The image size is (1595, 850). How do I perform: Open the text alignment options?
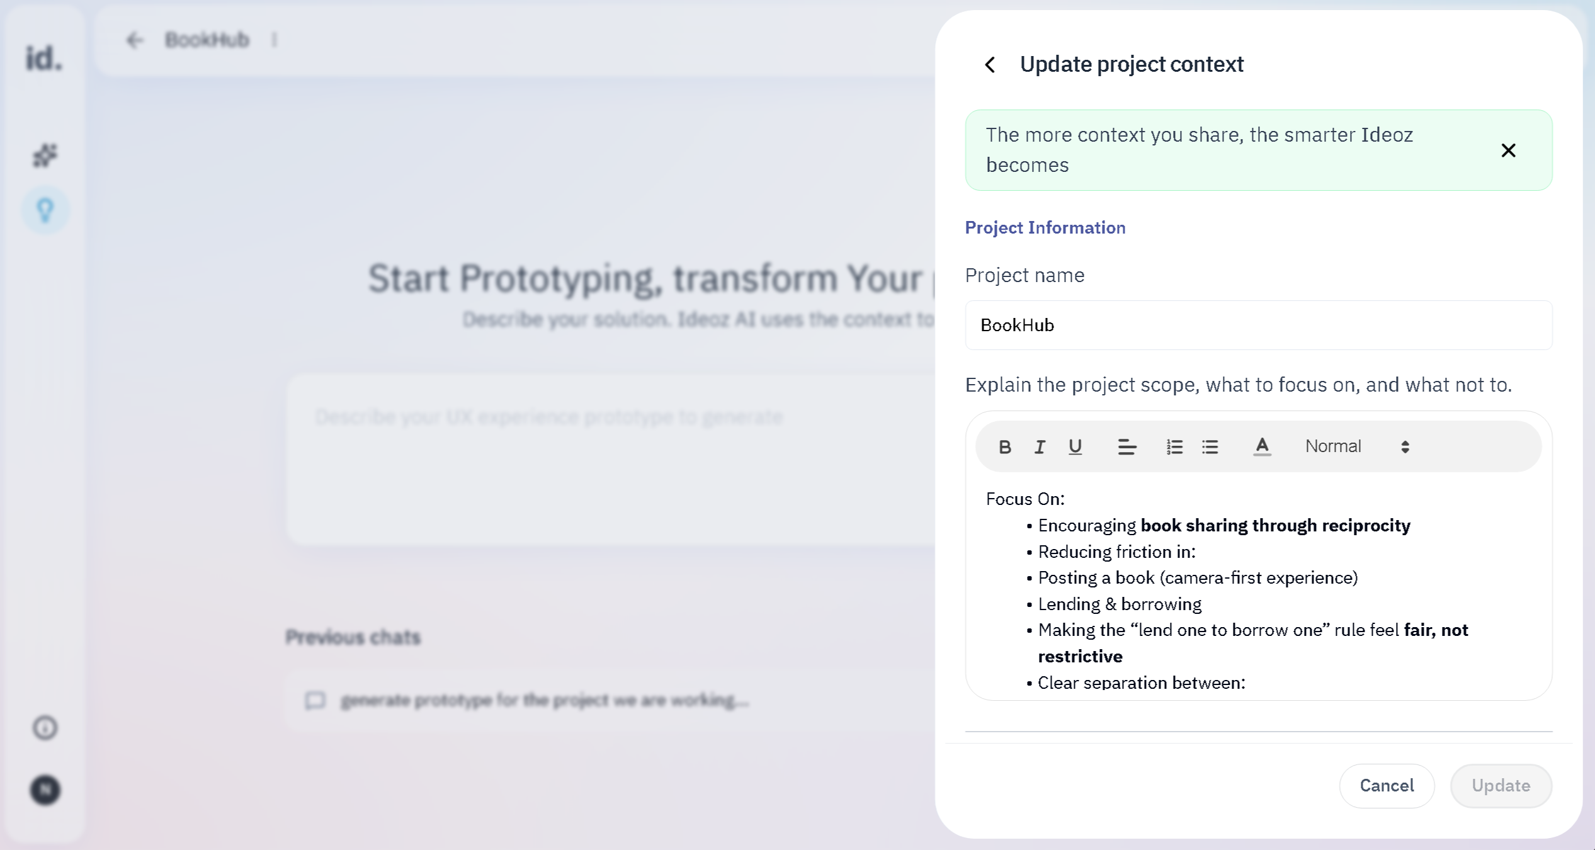click(x=1127, y=447)
